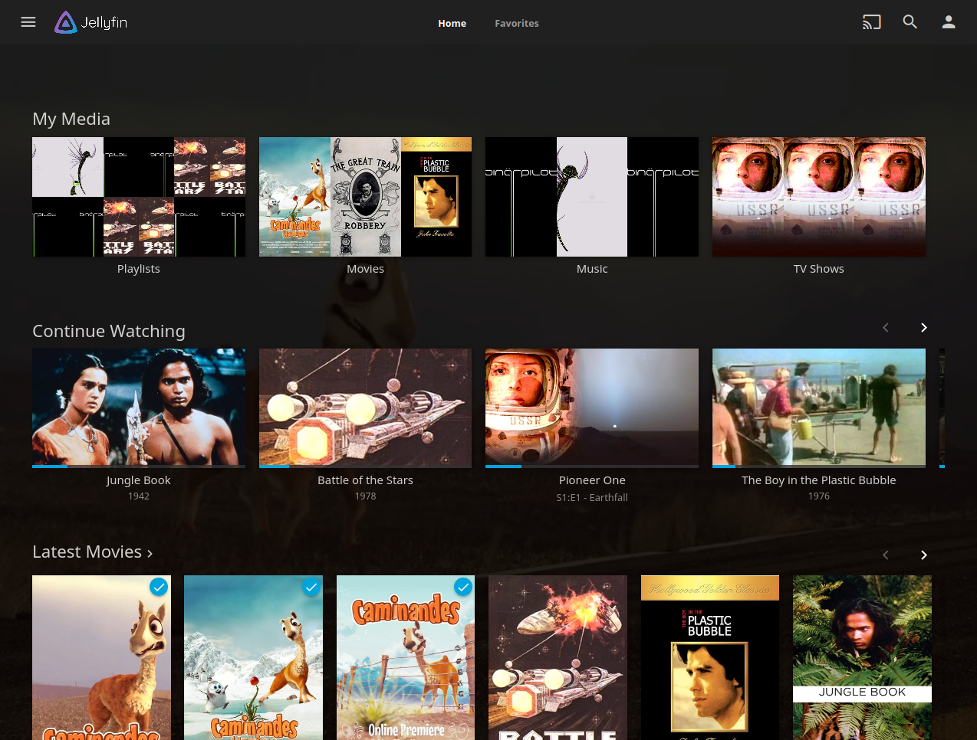Click the Pioneer One title link
977x740 pixels.
[592, 480]
